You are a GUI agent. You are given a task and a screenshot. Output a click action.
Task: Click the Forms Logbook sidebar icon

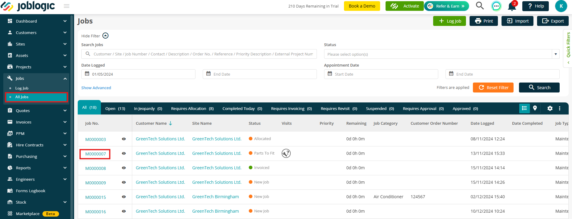(x=10, y=191)
